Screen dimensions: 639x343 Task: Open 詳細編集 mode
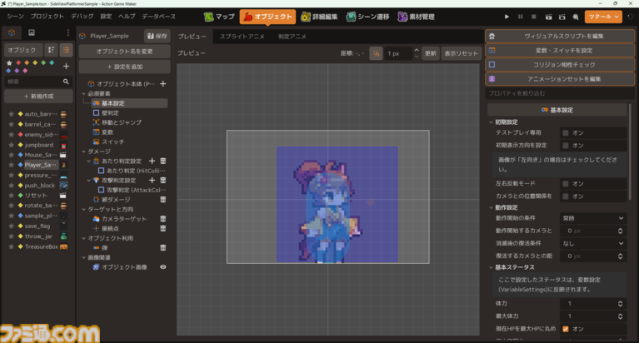(x=319, y=17)
